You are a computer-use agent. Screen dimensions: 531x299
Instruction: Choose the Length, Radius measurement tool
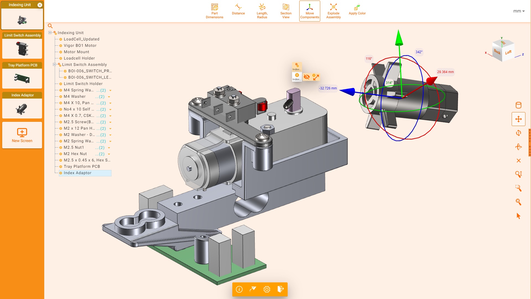(262, 11)
